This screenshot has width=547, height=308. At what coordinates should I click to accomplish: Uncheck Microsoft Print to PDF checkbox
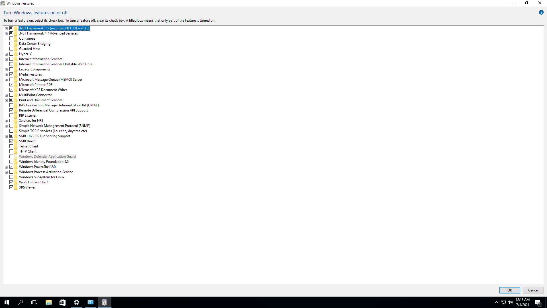pos(11,85)
